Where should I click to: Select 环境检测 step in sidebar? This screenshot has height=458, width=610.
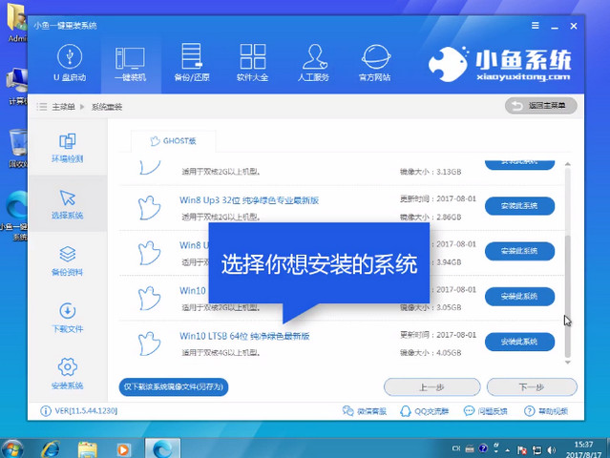pyautogui.click(x=67, y=146)
